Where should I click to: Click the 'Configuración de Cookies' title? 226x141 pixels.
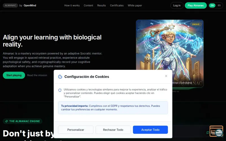(x=87, y=77)
